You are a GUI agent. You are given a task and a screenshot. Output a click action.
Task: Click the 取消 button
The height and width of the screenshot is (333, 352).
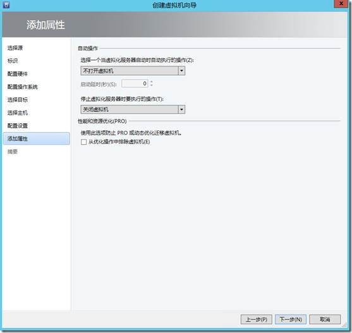pyautogui.click(x=325, y=319)
